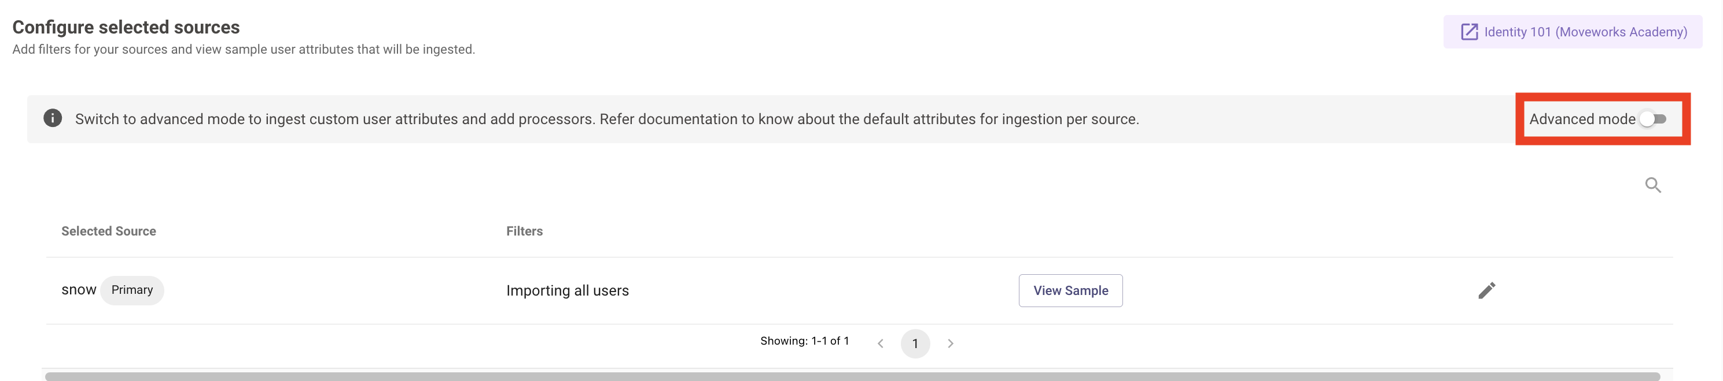The height and width of the screenshot is (381, 1723).
Task: Click the Selected Source column header
Action: point(108,231)
